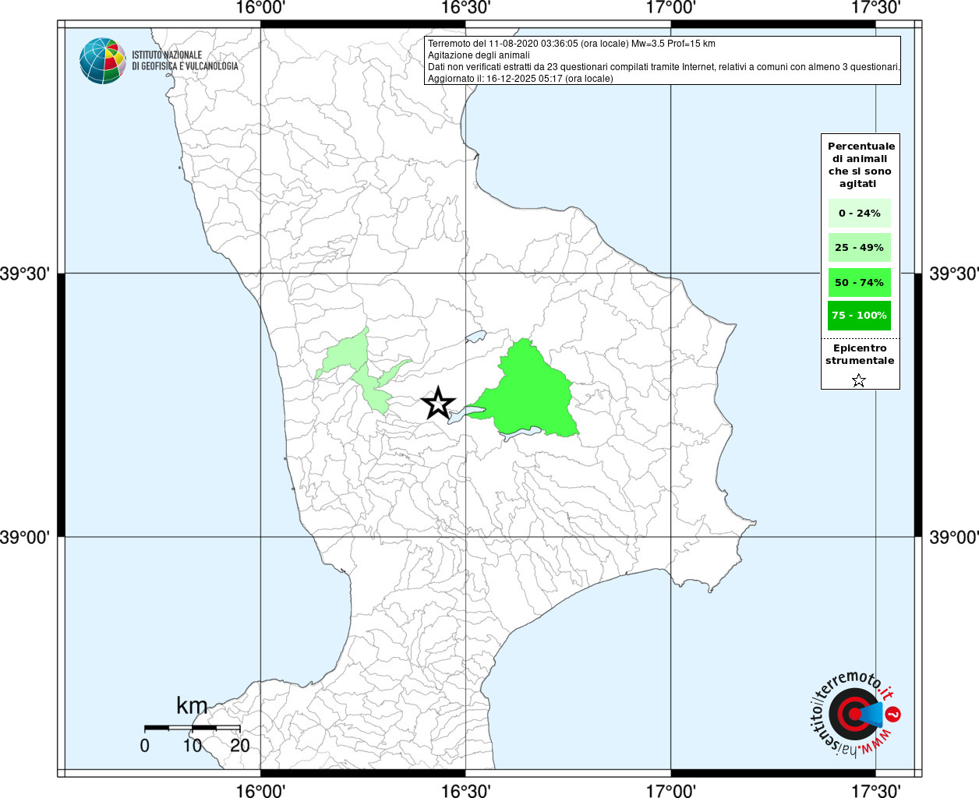Click the 'Istituto Nazionale di Geofisica' text

pos(185,61)
